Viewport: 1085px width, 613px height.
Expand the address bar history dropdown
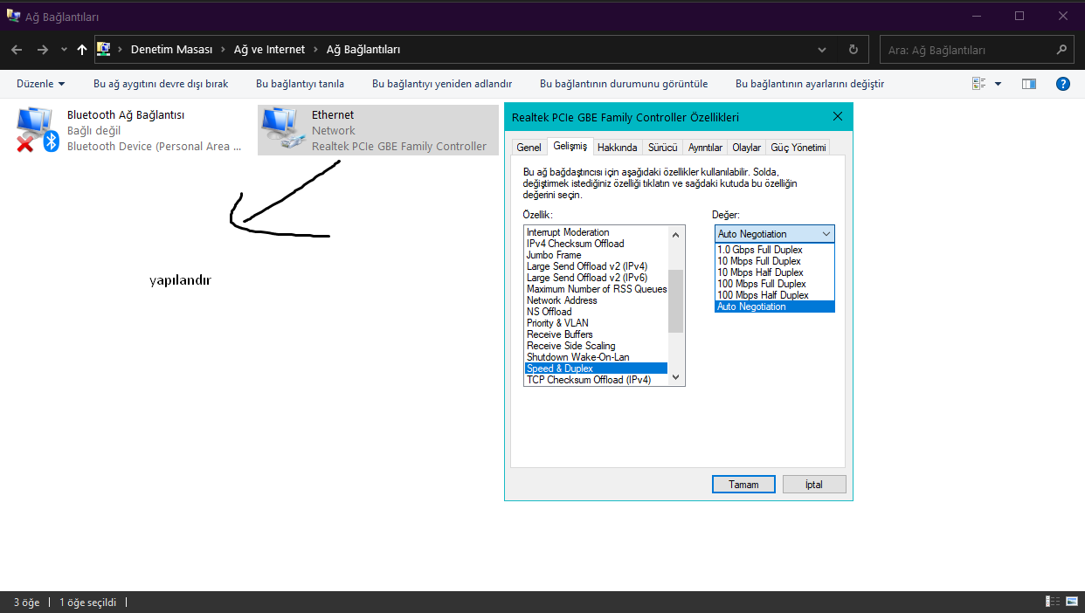(x=822, y=50)
